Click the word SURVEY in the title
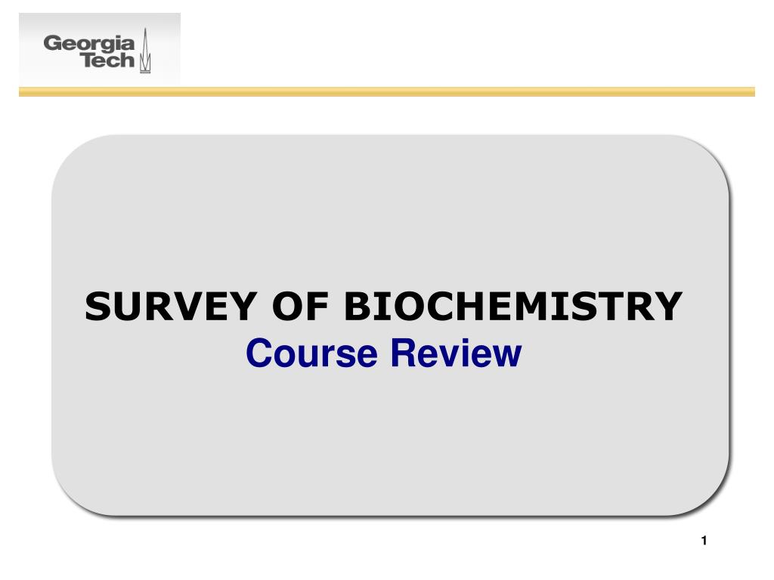Viewport: 774px width, 580px height. [171, 307]
